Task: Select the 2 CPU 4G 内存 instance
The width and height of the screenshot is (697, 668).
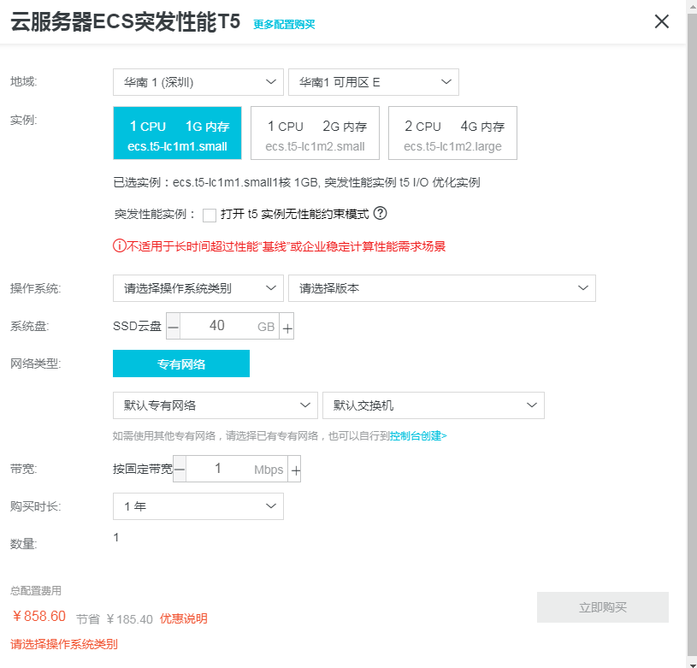Action: coord(452,133)
